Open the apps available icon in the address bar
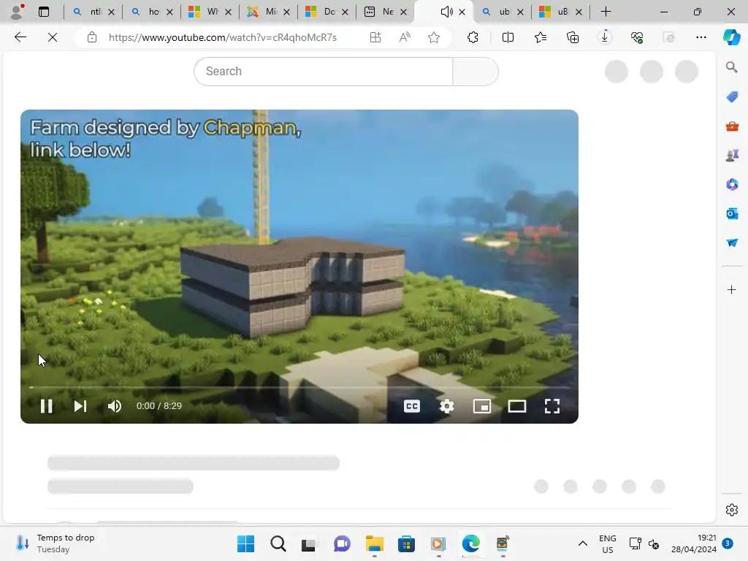 [375, 37]
